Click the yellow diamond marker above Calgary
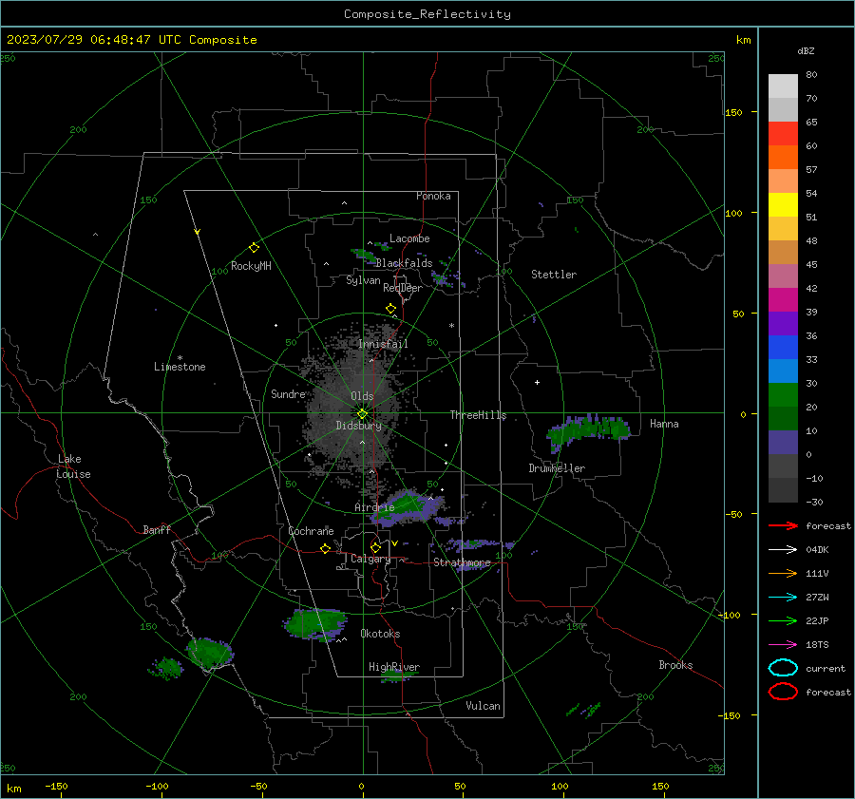Viewport: 855px width, 799px height. tap(375, 547)
